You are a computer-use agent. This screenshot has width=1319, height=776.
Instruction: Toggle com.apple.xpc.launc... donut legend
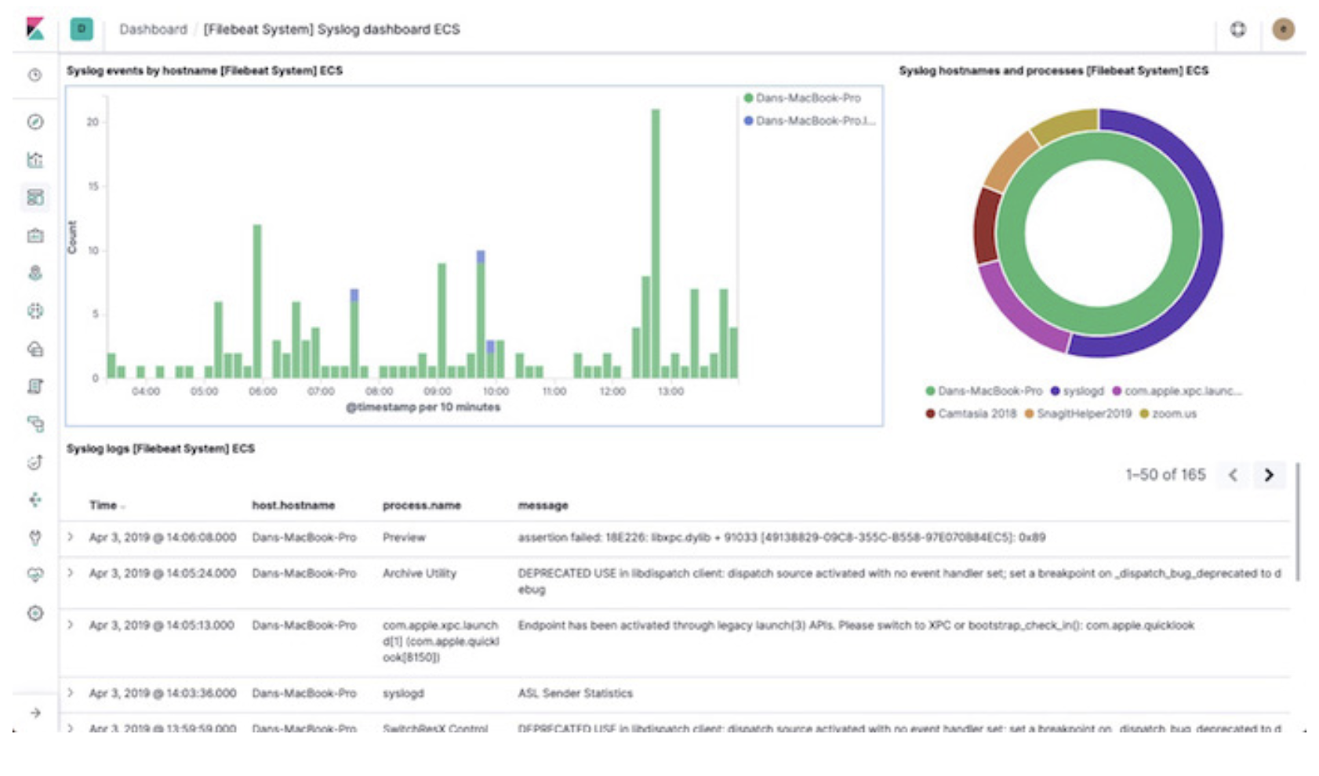point(1177,390)
